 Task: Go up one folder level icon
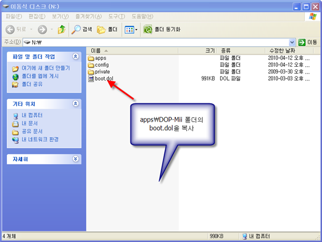click(61, 30)
